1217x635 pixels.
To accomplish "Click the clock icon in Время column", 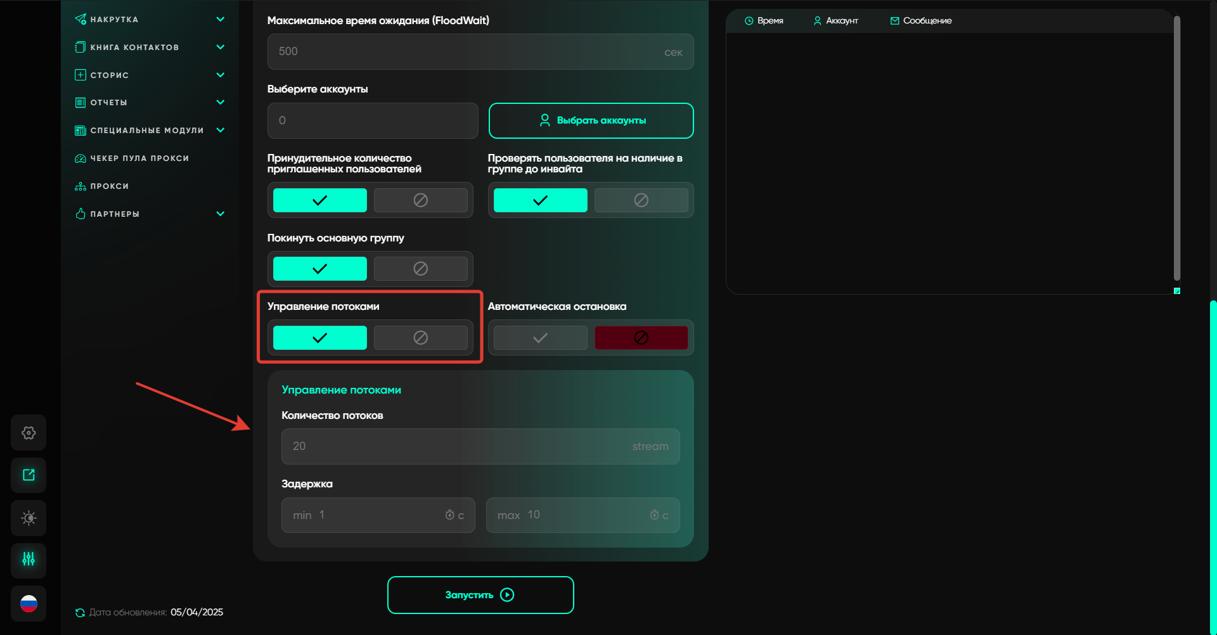I will tap(749, 21).
